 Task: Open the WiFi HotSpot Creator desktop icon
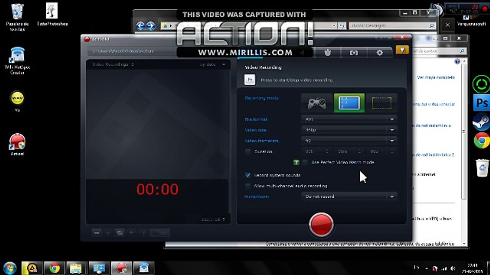coord(17,61)
